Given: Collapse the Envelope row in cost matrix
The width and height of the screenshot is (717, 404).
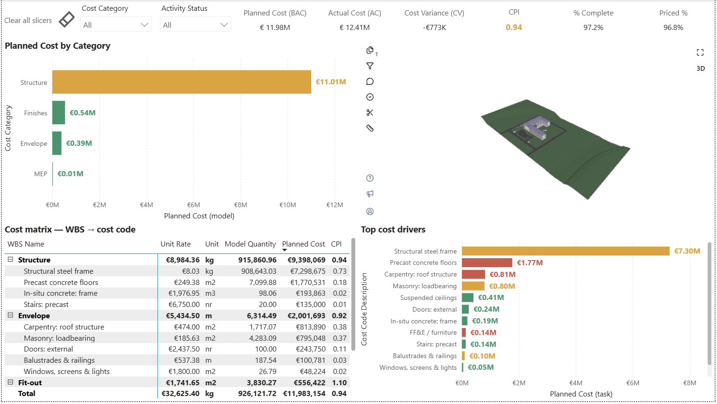Looking at the screenshot, I should (10, 315).
